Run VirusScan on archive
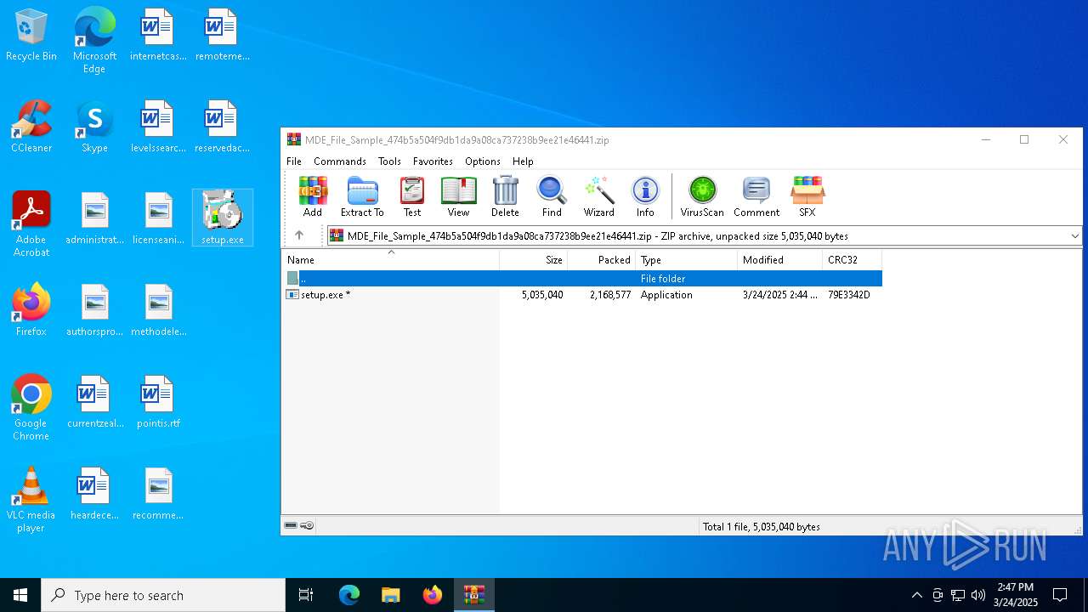This screenshot has width=1088, height=612. [702, 196]
